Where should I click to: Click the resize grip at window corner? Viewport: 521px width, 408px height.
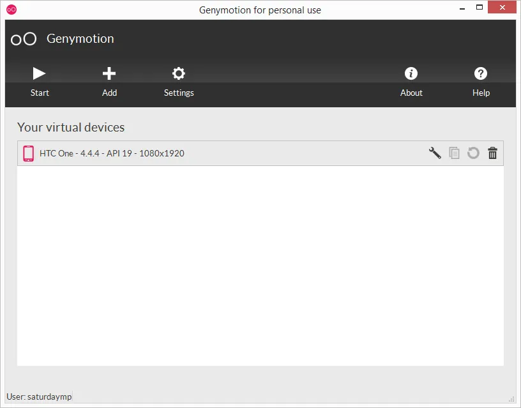point(511,399)
